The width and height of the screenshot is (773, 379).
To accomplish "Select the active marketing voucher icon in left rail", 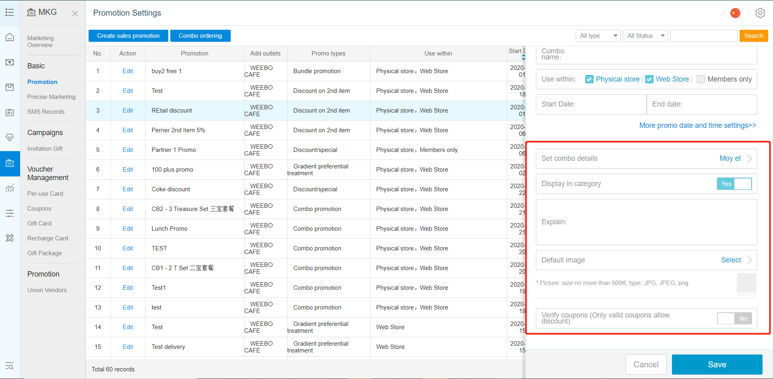I will point(10,163).
